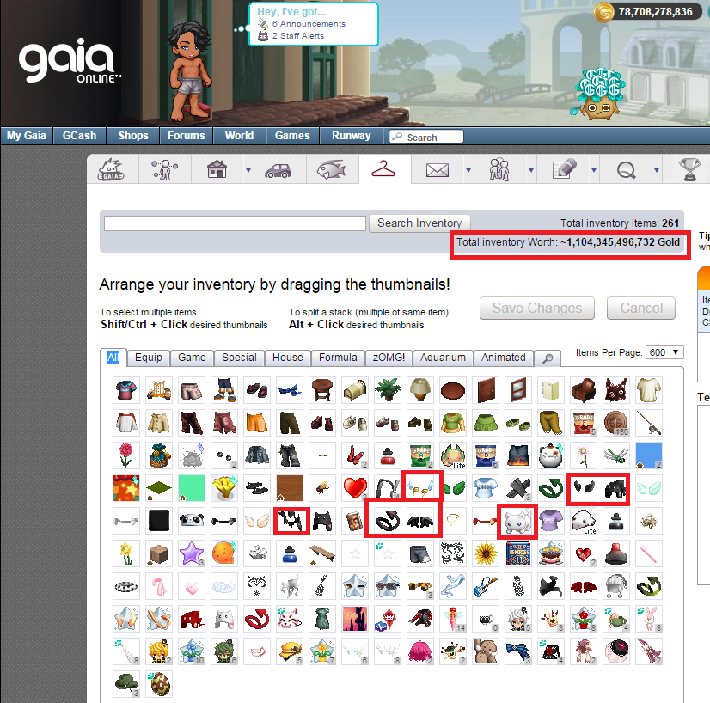Expand dropdown arrow next to mail icon
Screen dimensions: 710x703
tap(468, 170)
